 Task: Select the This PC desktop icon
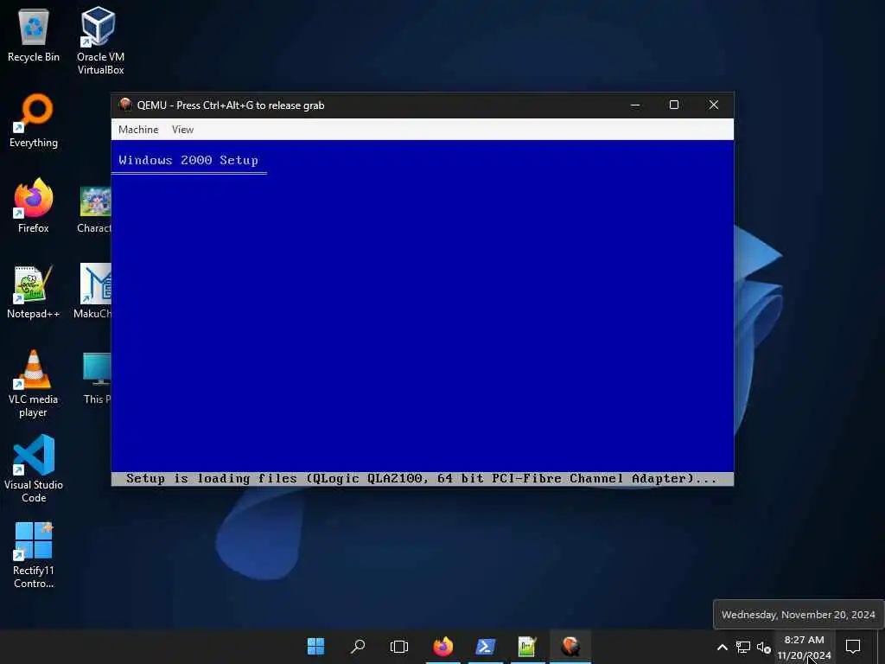(x=97, y=379)
